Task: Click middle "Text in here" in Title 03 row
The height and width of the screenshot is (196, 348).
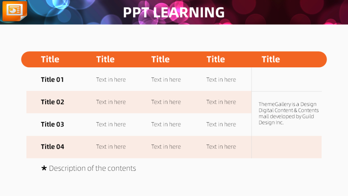Action: pos(166,124)
